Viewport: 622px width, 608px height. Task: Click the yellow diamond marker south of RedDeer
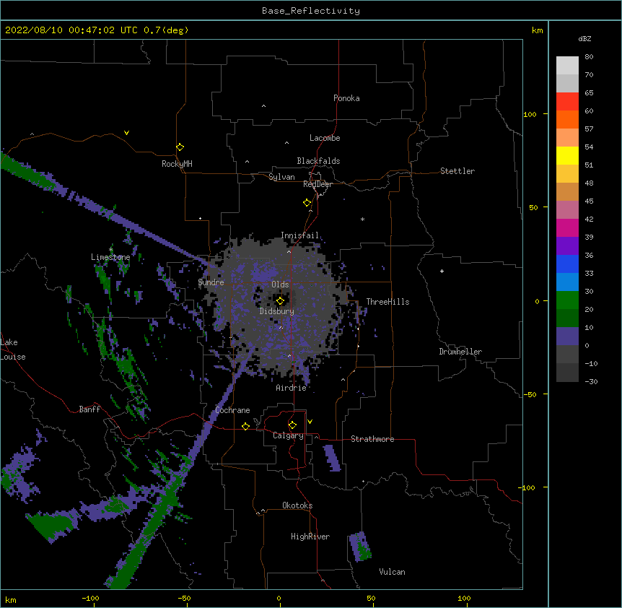coord(307,203)
